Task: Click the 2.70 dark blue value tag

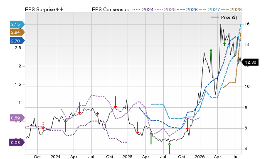Action: (x=17, y=41)
